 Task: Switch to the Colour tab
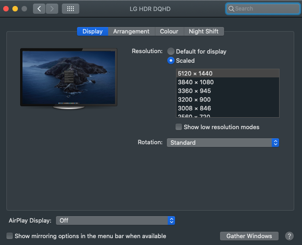[169, 32]
